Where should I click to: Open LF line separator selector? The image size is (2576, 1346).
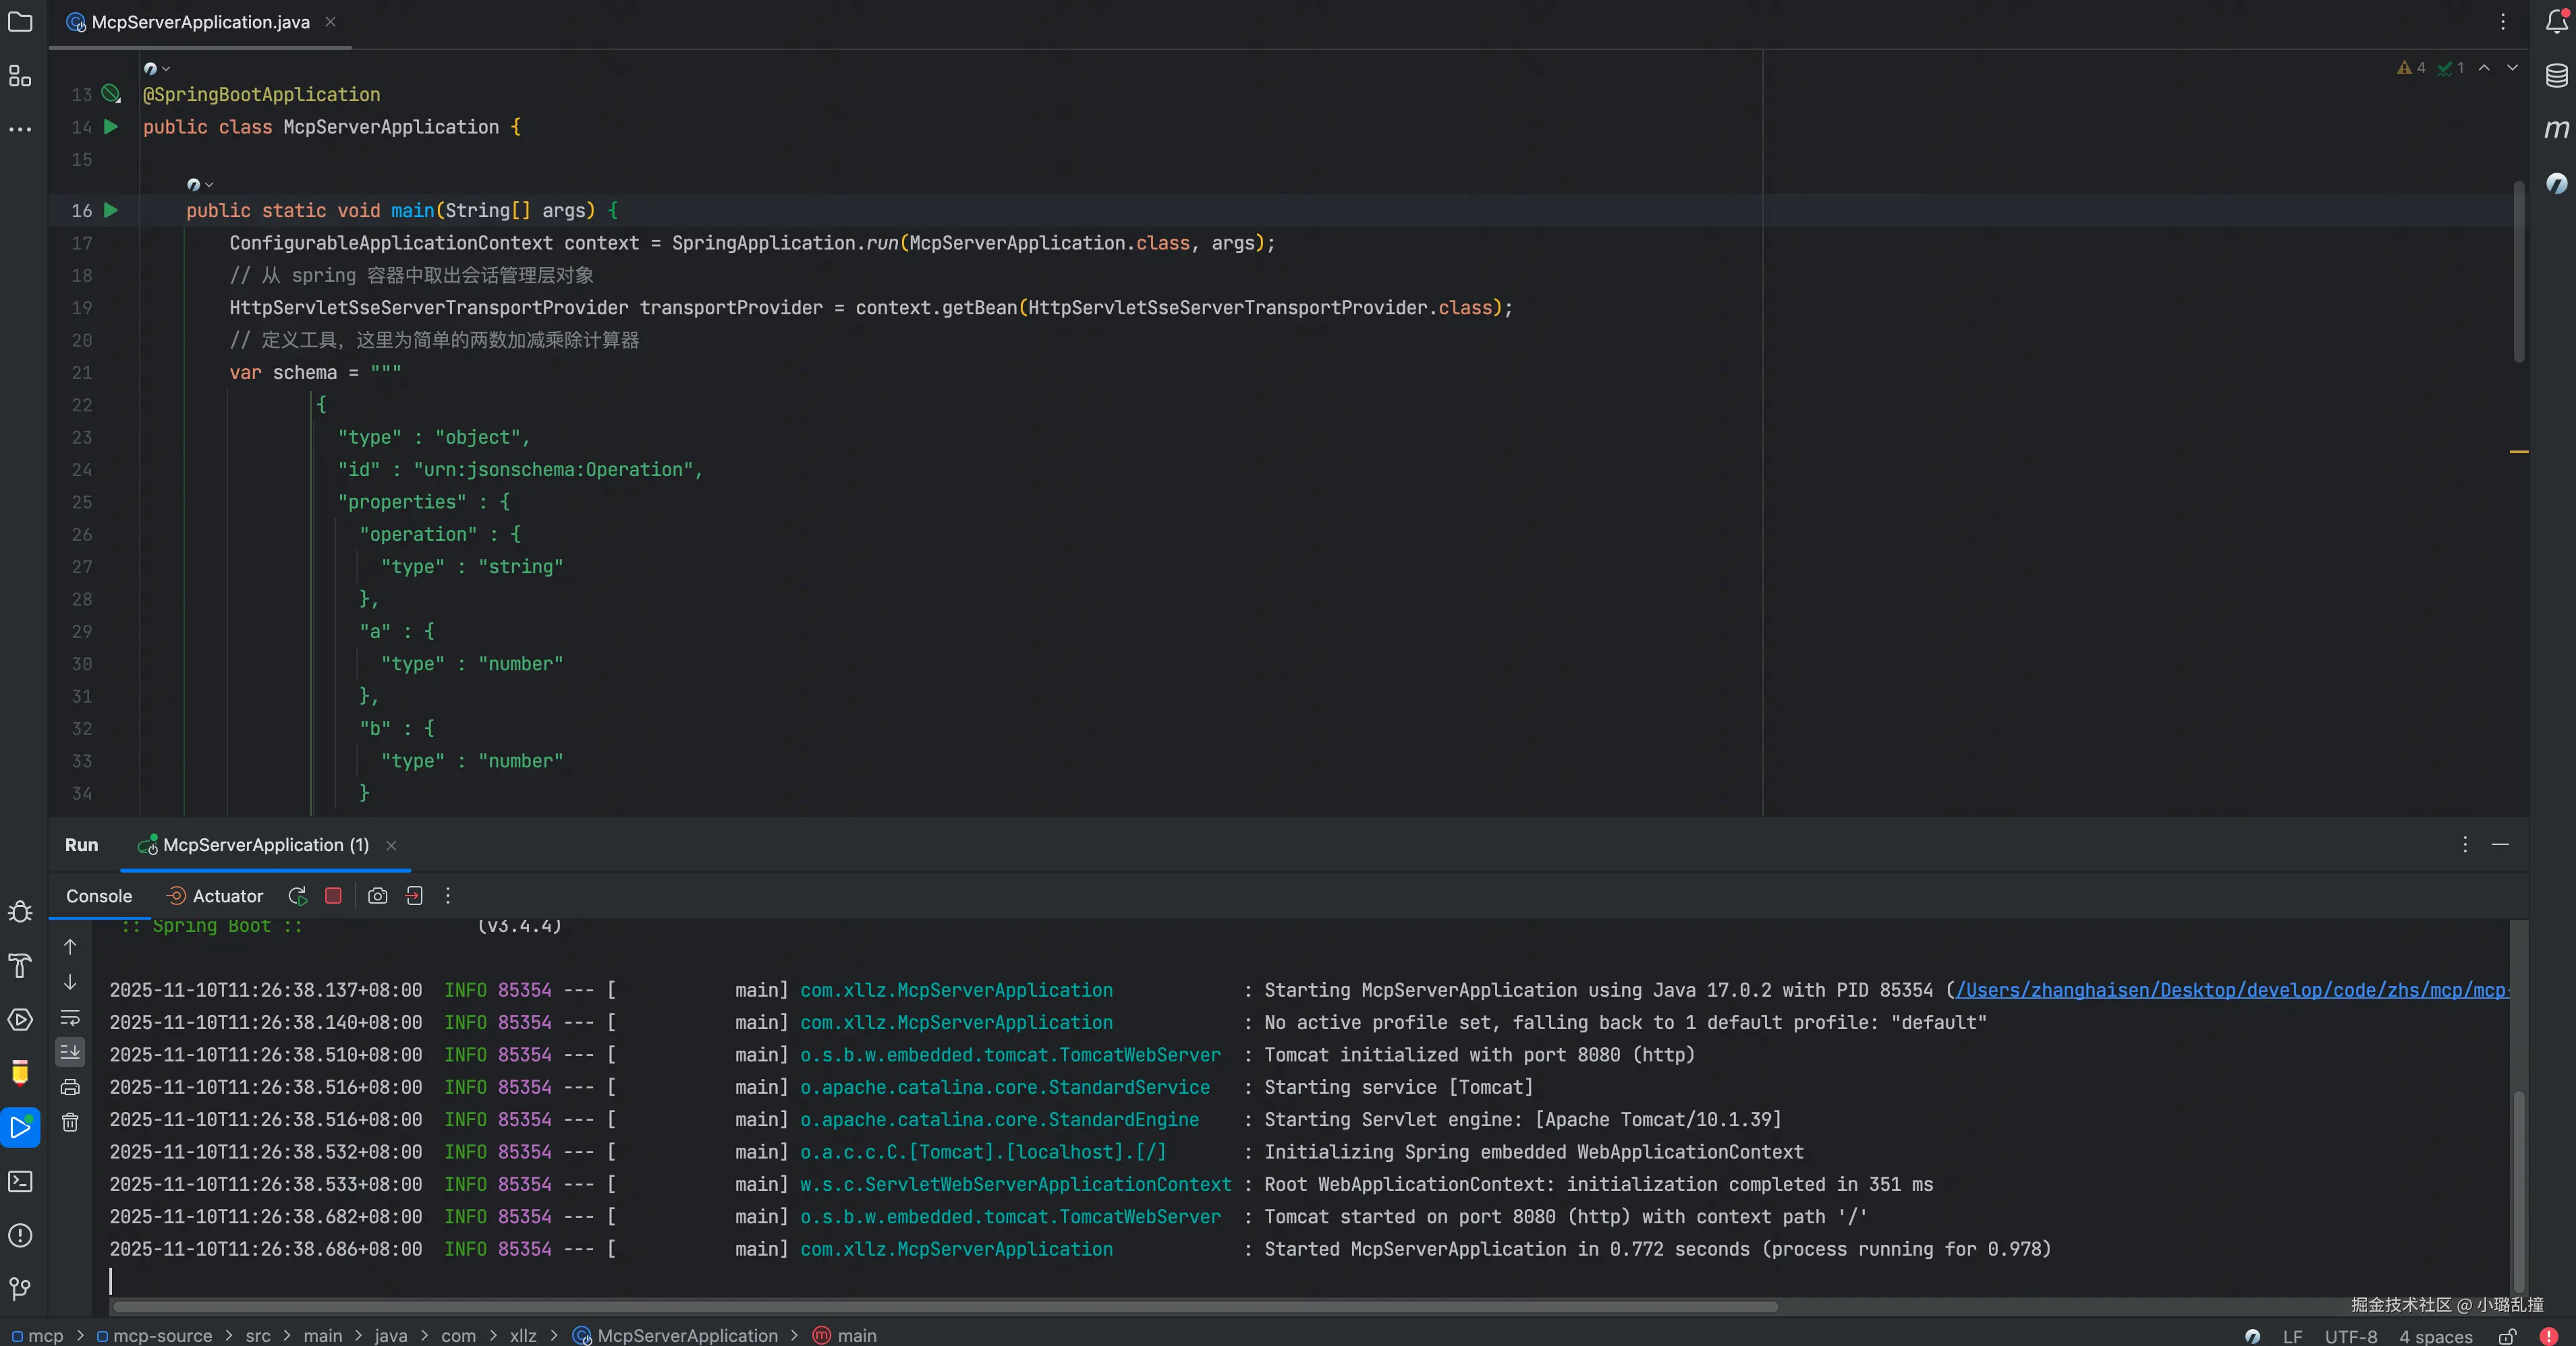[x=2292, y=1336]
